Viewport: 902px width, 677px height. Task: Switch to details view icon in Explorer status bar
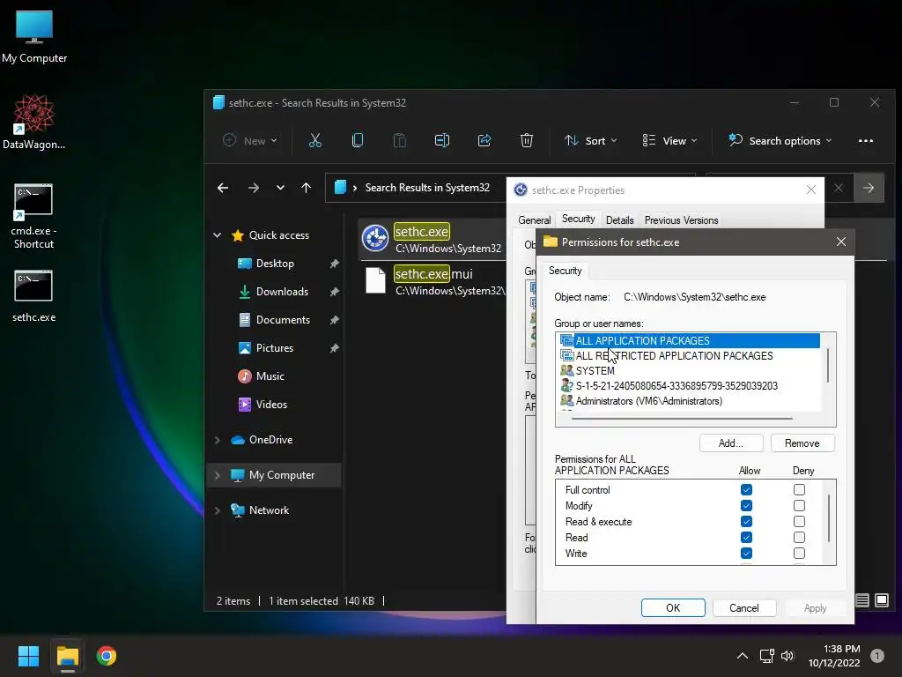coord(862,600)
